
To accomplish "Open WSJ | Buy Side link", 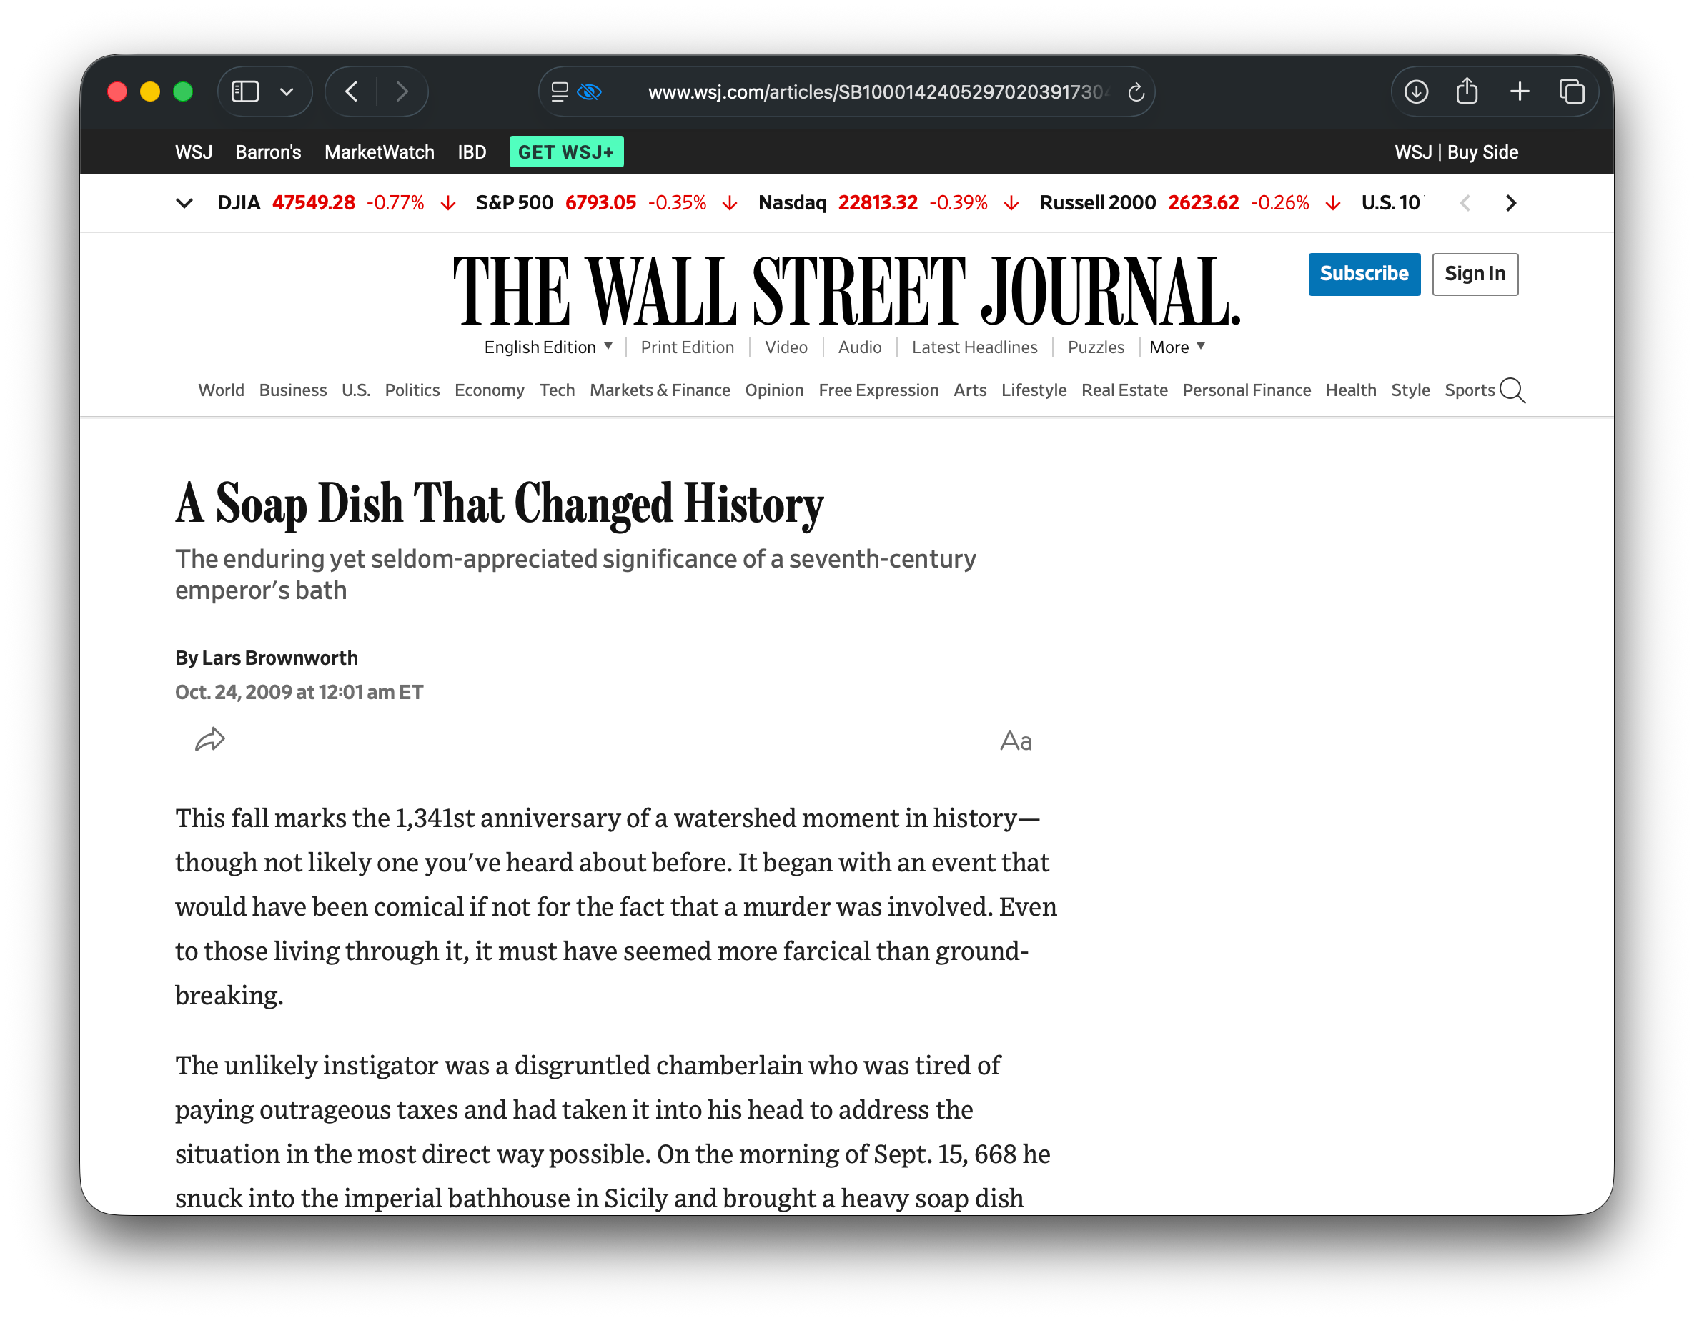I will (x=1456, y=152).
